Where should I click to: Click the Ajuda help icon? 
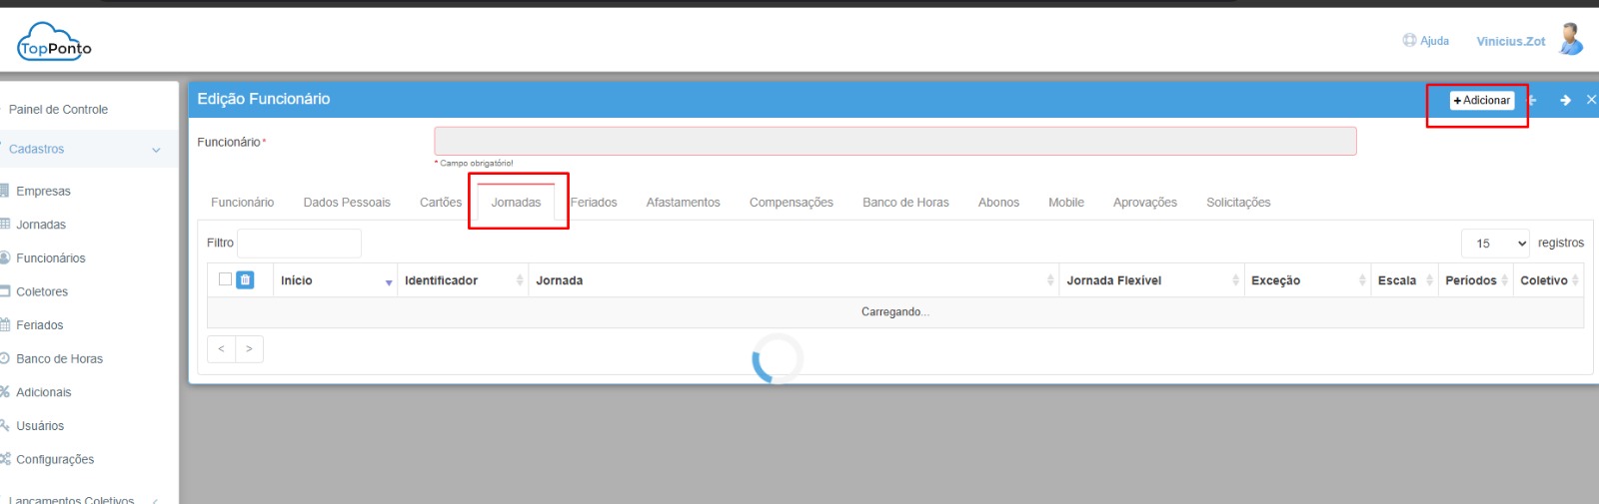click(1409, 41)
